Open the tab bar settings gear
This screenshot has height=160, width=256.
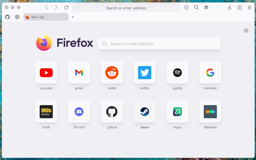pyautogui.click(x=17, y=17)
